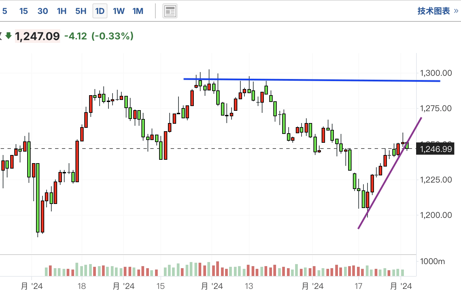The height and width of the screenshot is (293, 461).
Task: Click the 1,200.00 axis label
Action: [436, 215]
